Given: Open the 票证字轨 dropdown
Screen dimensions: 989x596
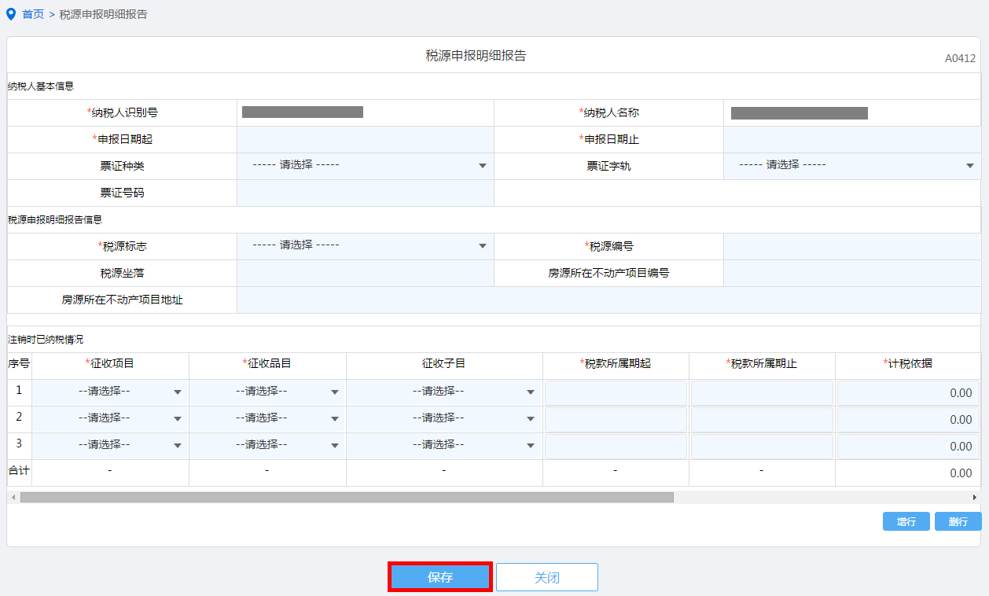Looking at the screenshot, I should tap(852, 166).
